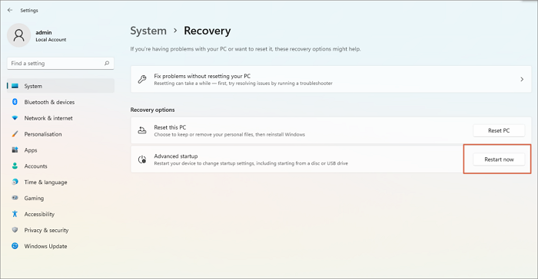Click System in the breadcrumb
Viewport: 538px width, 279px height.
[x=148, y=31]
